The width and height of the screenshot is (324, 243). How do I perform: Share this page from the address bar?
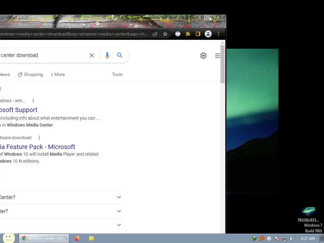click(x=155, y=34)
